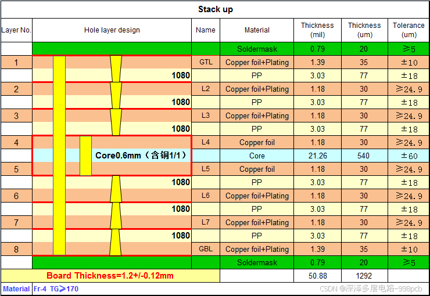Screen dimensions: 430x296
Task: Click layer number "7" cell
Action: pos(16,223)
